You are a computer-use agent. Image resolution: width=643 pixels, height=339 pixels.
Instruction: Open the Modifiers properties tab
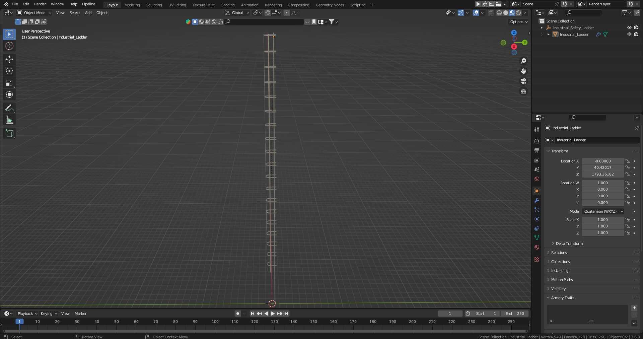(537, 200)
